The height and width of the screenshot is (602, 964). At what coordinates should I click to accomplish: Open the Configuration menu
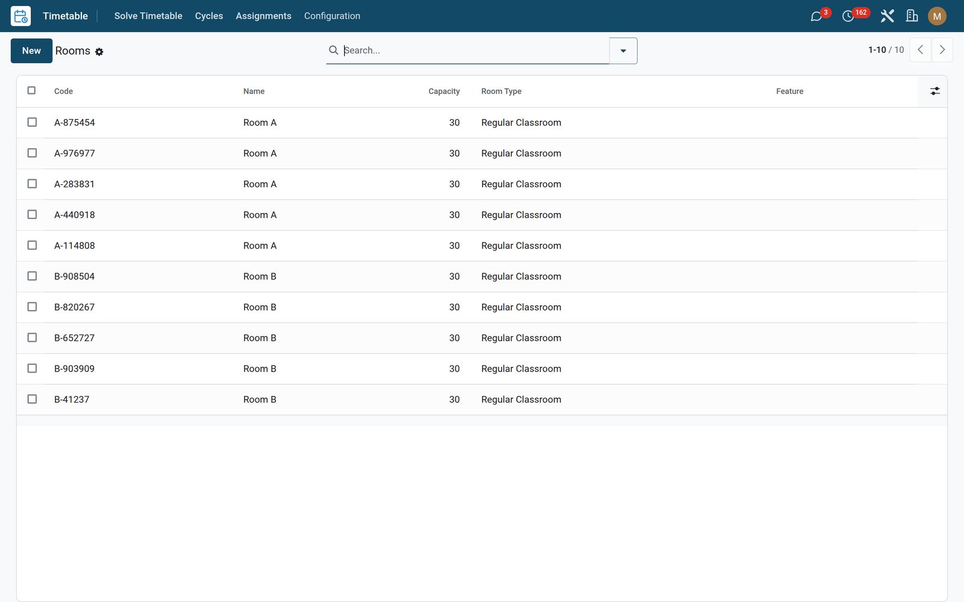tap(332, 16)
